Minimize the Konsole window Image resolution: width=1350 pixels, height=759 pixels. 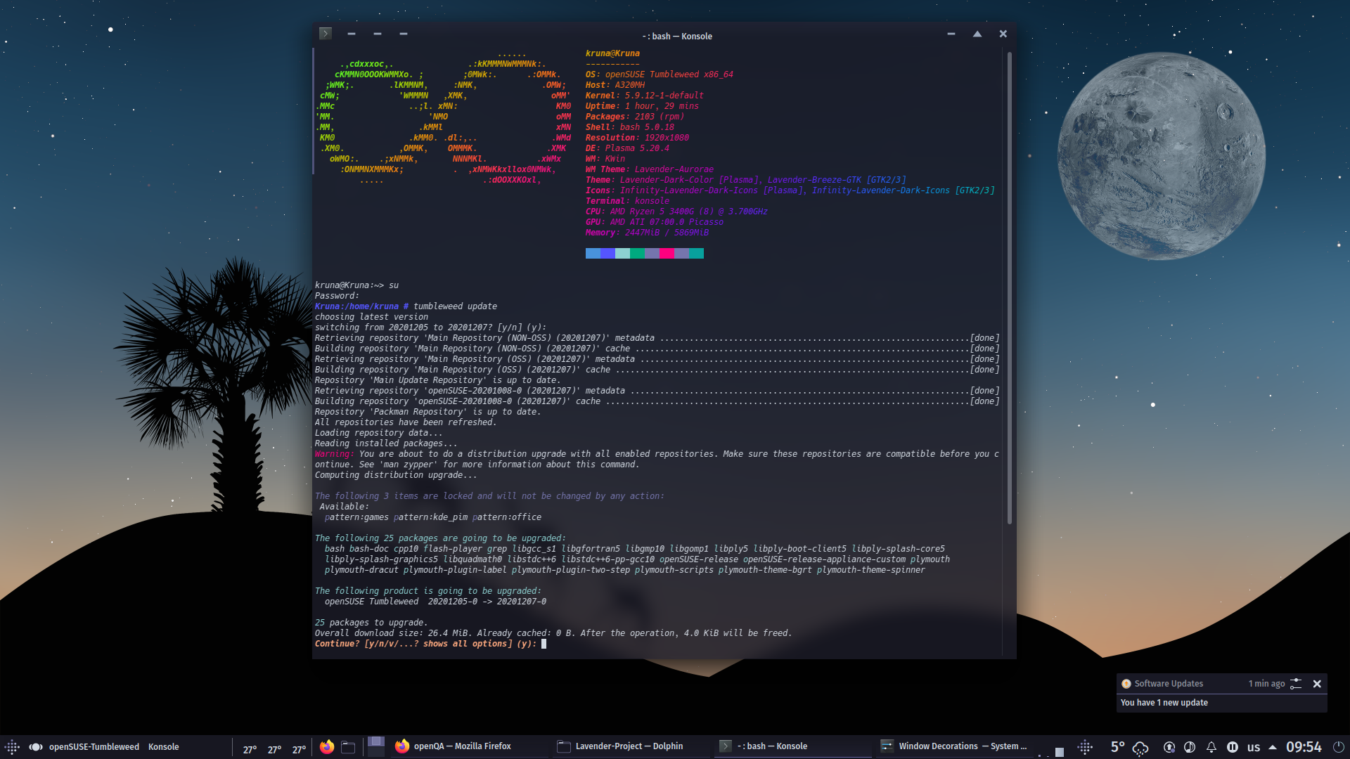(x=951, y=34)
